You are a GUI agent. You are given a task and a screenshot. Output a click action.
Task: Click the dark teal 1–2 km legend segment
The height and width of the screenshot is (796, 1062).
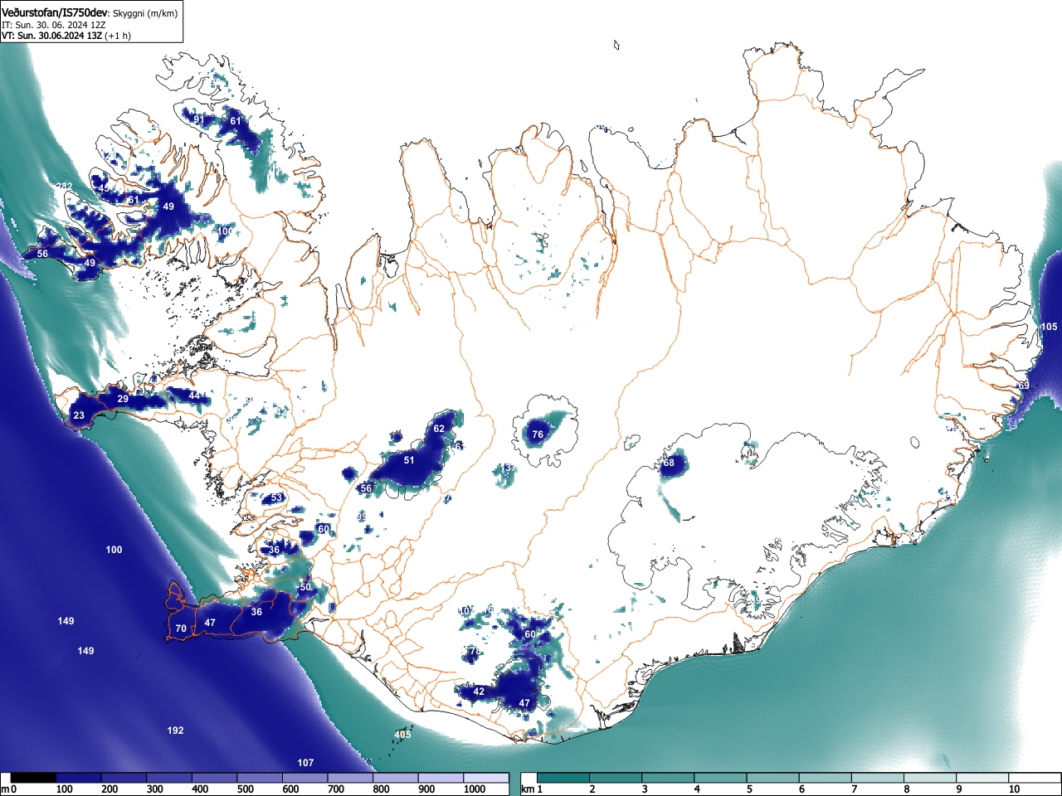(565, 779)
